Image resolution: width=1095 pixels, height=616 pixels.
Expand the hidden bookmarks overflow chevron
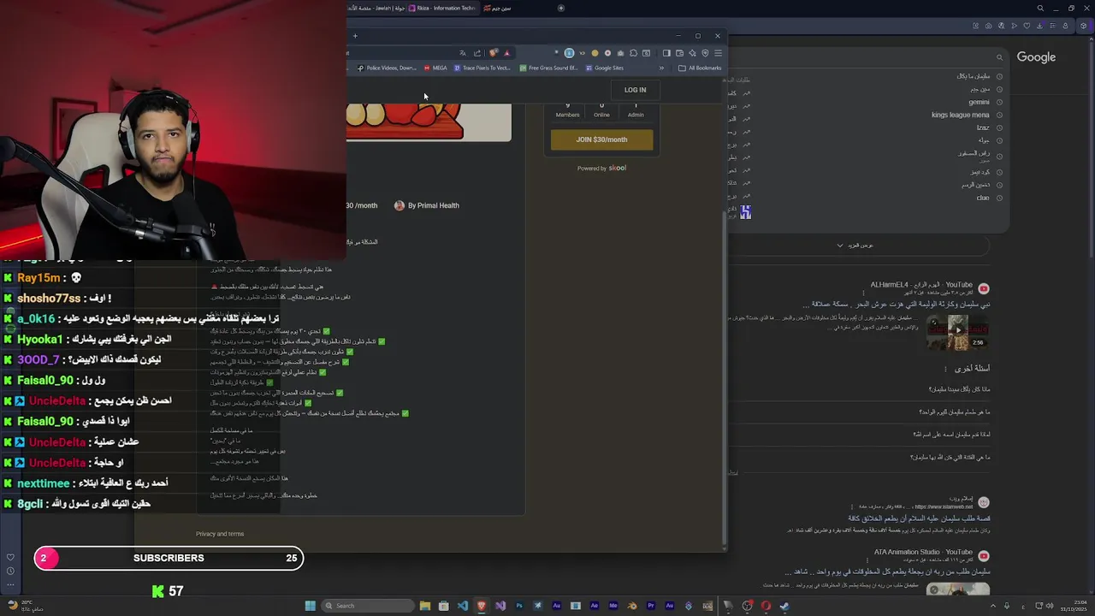tap(661, 68)
